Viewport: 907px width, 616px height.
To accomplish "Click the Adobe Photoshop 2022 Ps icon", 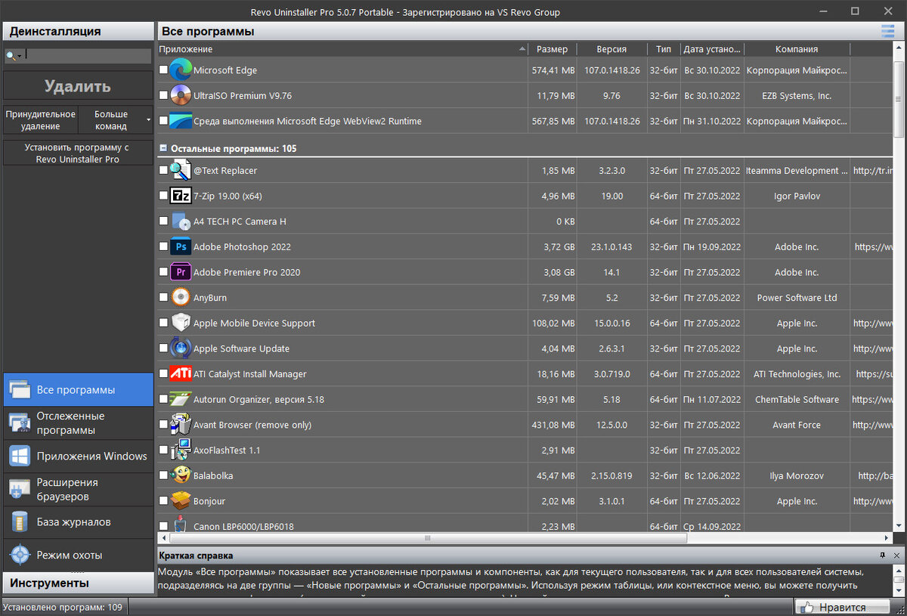I will [181, 246].
